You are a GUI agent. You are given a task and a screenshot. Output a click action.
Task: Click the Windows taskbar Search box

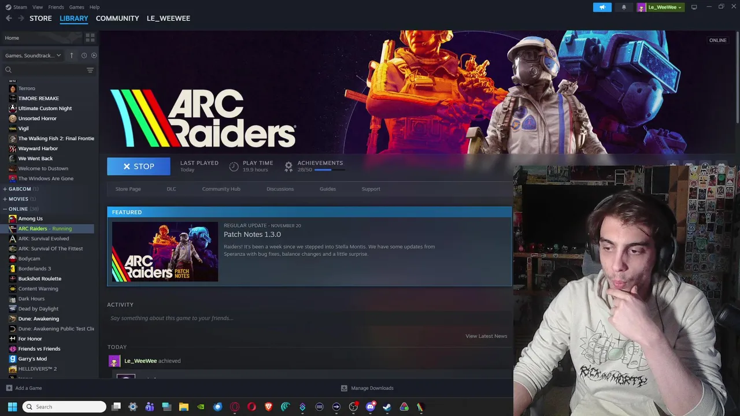pos(64,407)
